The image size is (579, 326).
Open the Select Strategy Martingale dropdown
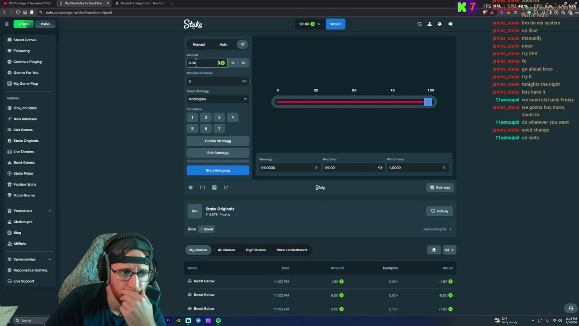[218, 99]
